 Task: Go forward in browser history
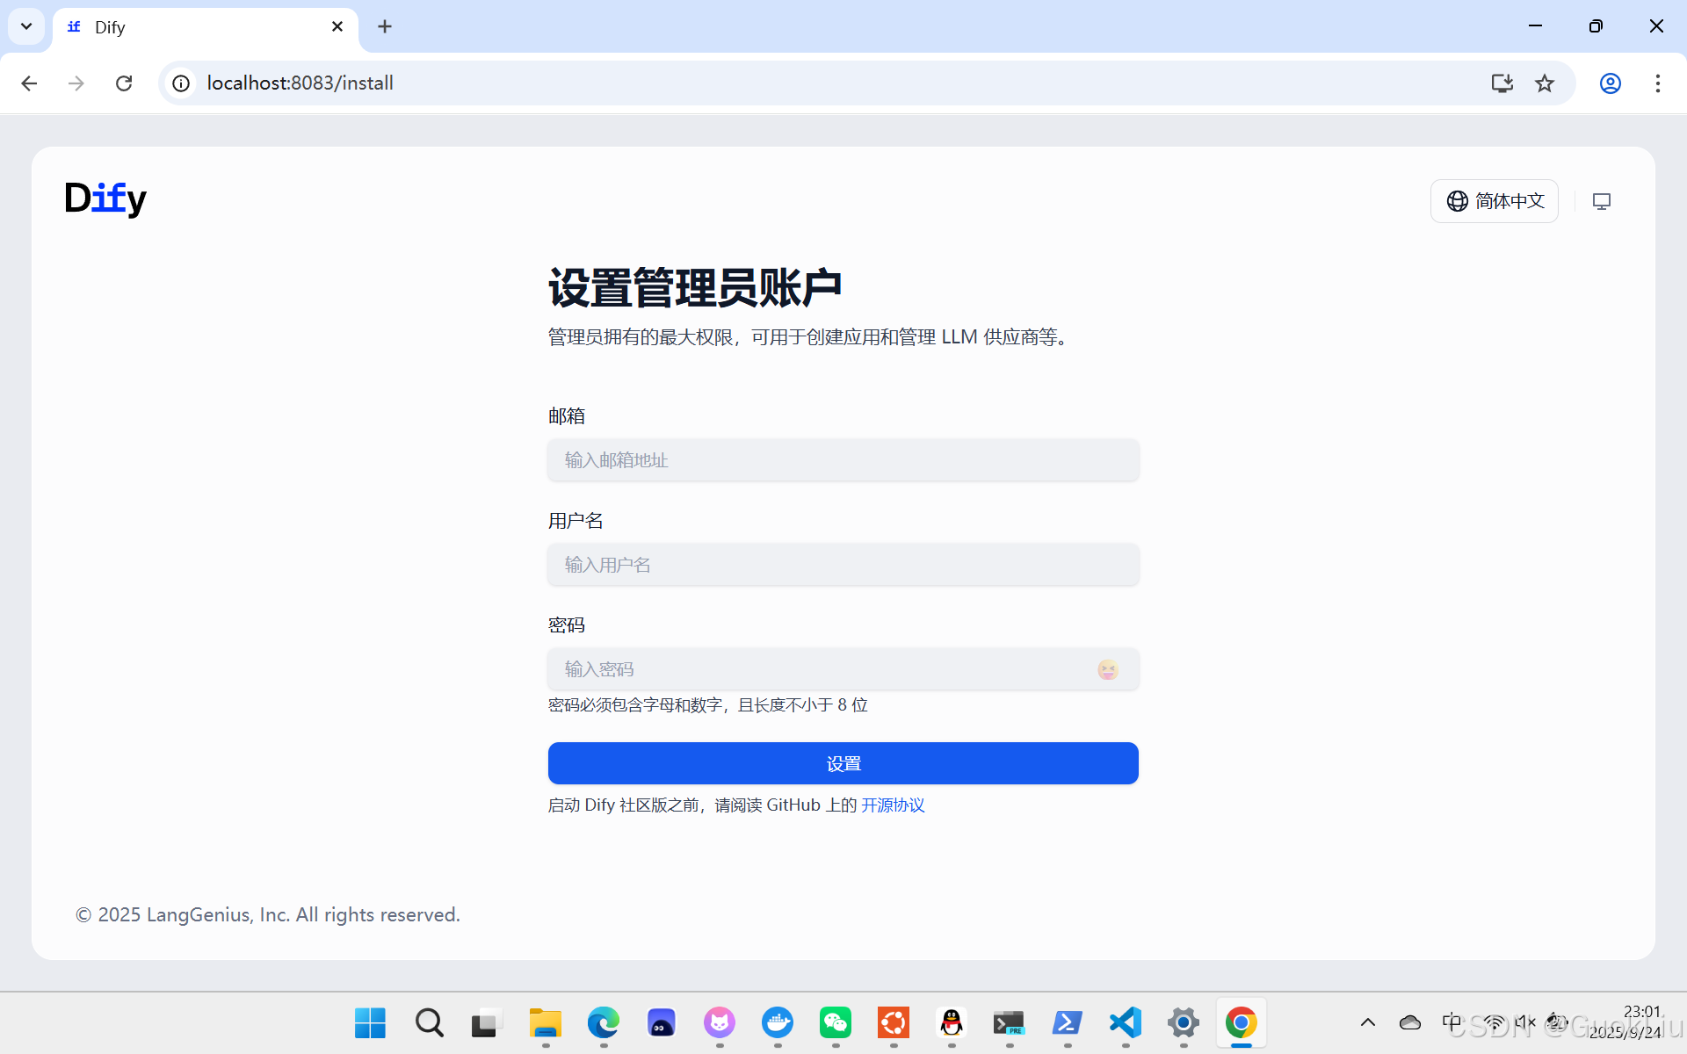tap(76, 83)
